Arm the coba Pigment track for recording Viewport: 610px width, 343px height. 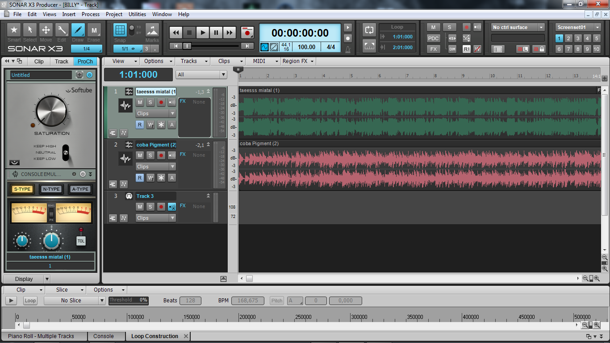161,155
